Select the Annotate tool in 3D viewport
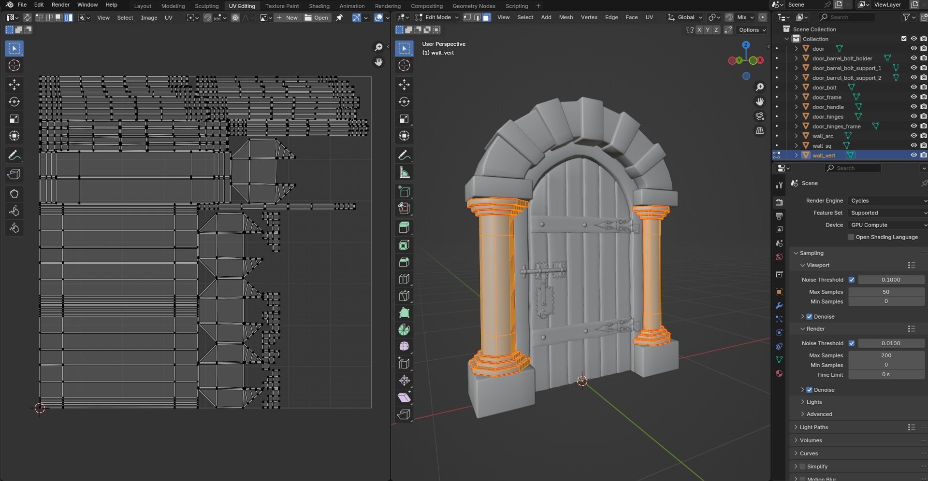The height and width of the screenshot is (481, 928). 405,156
